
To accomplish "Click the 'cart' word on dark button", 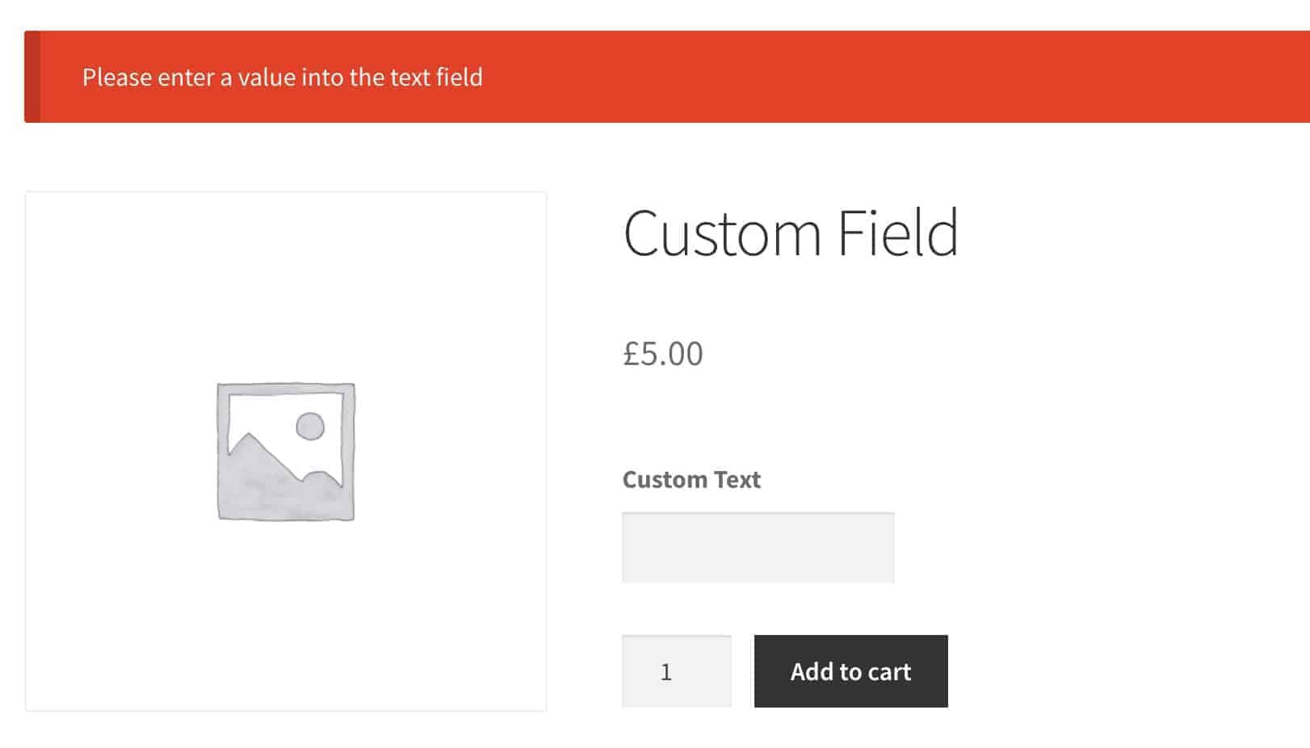I will (889, 672).
